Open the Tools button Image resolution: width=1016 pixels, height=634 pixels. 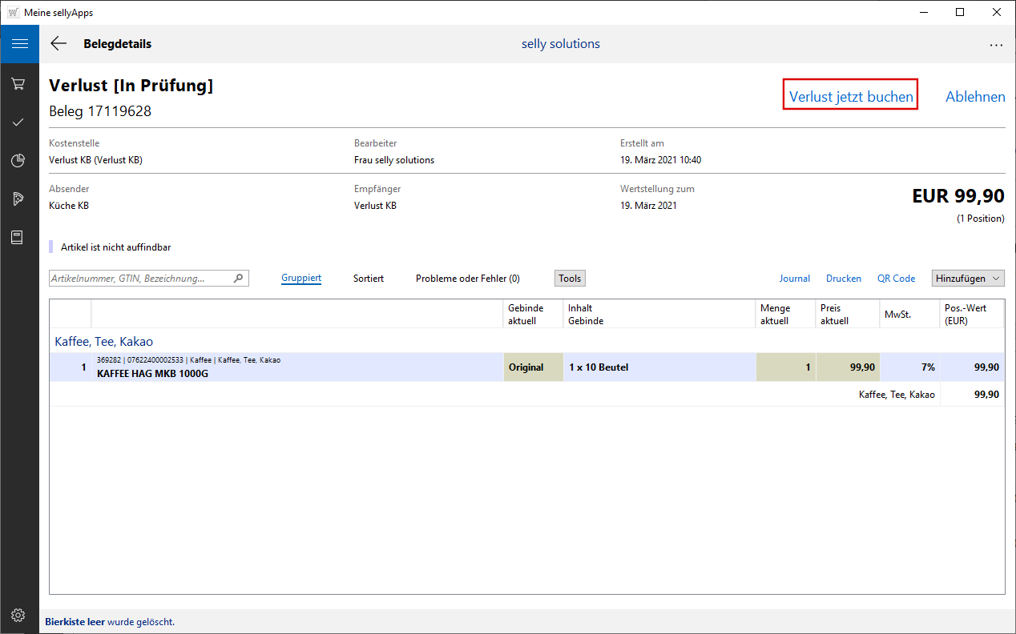[x=570, y=279]
